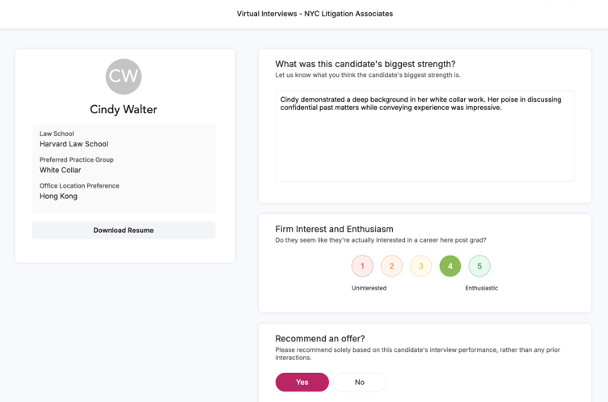The image size is (608, 402).
Task: Rate enthusiasm as 5 Enthusiastic
Action: (x=479, y=266)
